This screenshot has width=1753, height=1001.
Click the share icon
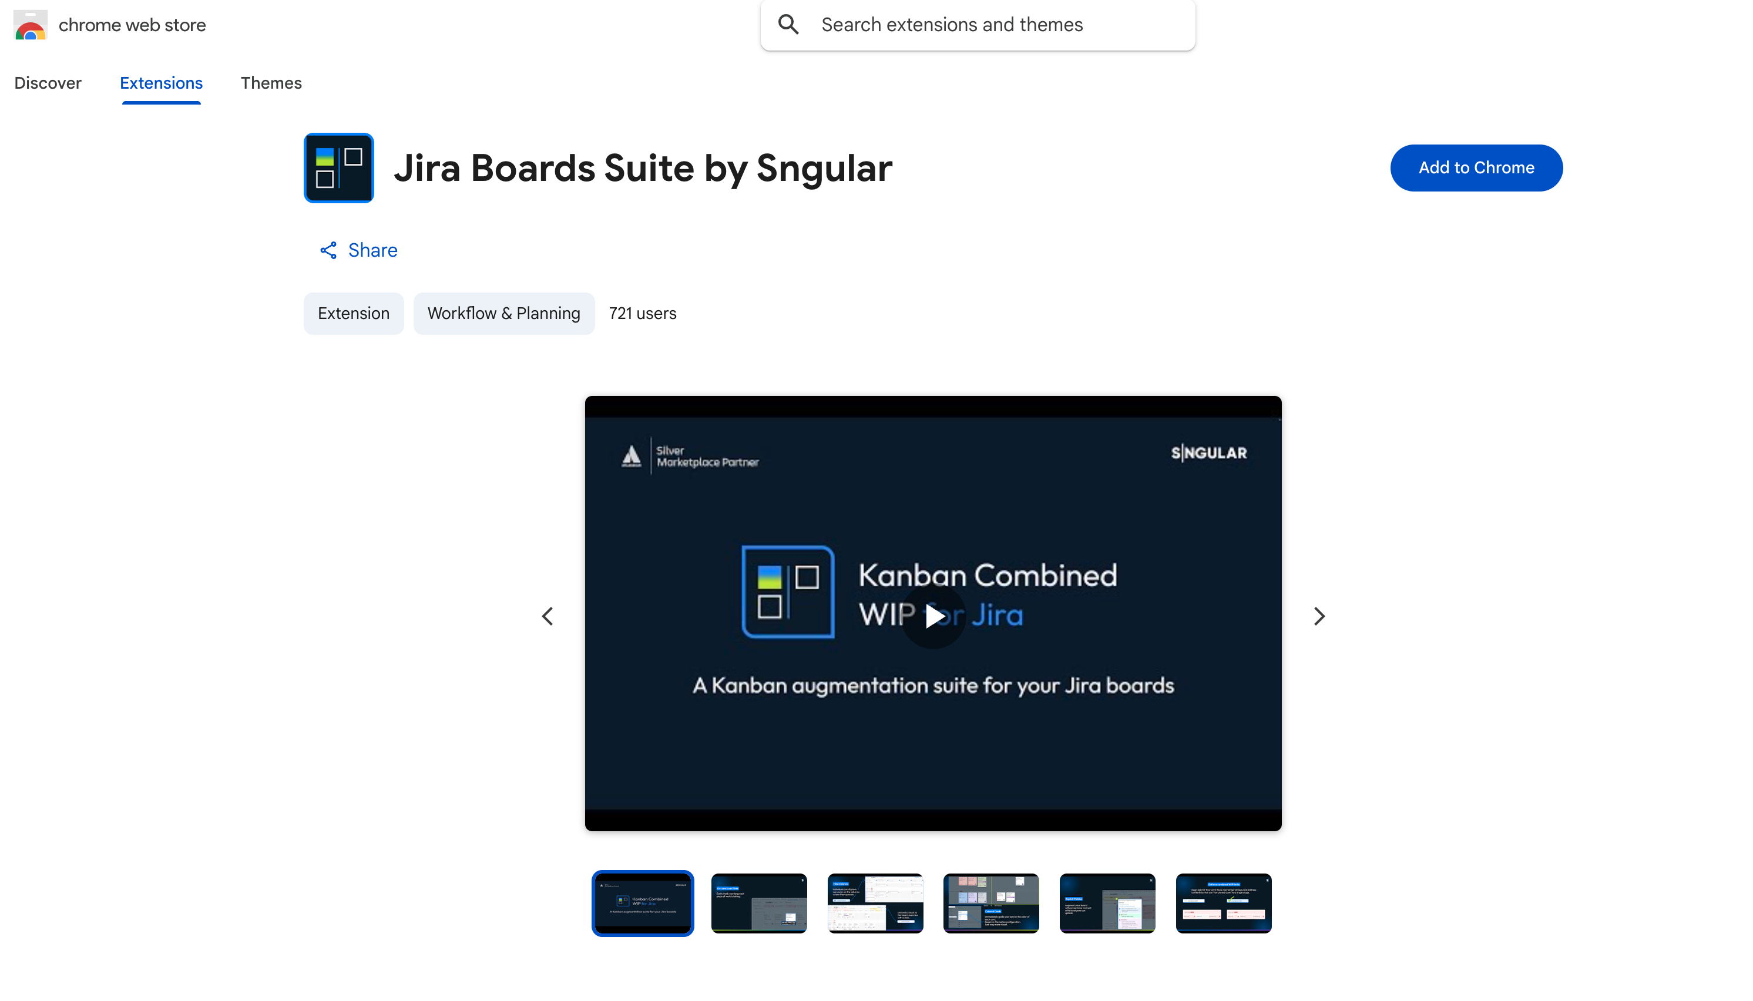click(328, 250)
